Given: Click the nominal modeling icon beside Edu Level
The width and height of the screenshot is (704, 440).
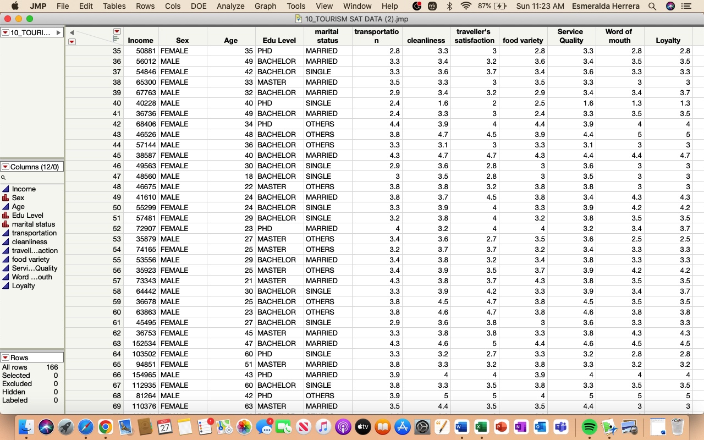Looking at the screenshot, I should click(4, 215).
